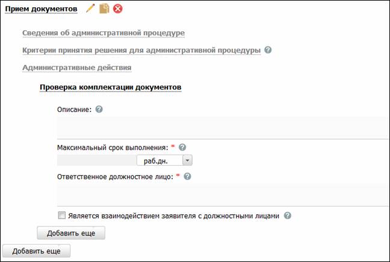Click the pencil edit icon beside Прием документов
This screenshot has height=262, width=390.
point(90,8)
